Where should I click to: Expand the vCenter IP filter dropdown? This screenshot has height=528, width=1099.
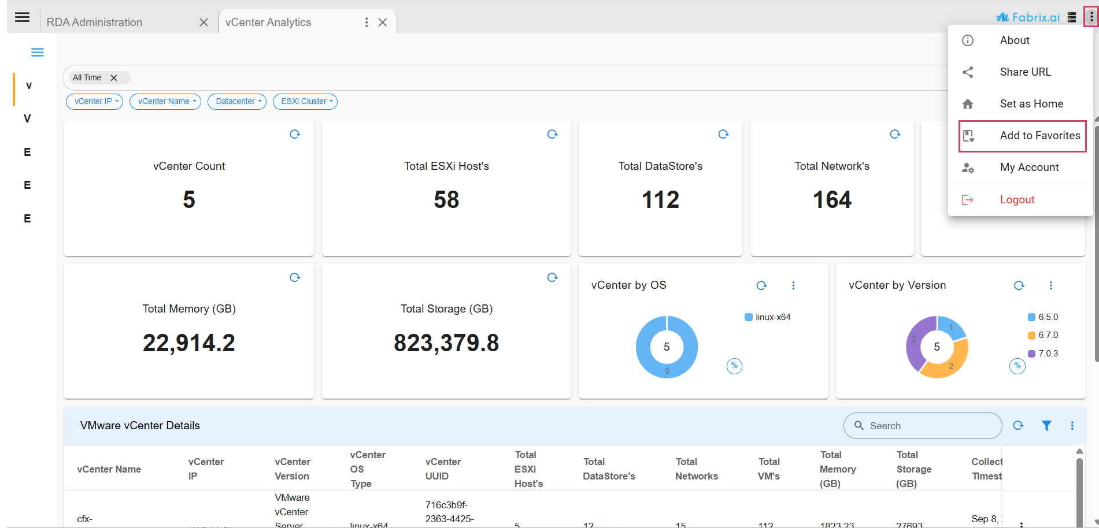click(95, 102)
